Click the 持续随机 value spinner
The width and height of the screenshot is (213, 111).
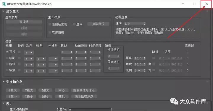[x=114, y=56]
